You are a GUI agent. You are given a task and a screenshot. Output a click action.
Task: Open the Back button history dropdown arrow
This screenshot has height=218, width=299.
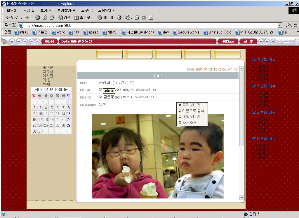click(x=21, y=18)
